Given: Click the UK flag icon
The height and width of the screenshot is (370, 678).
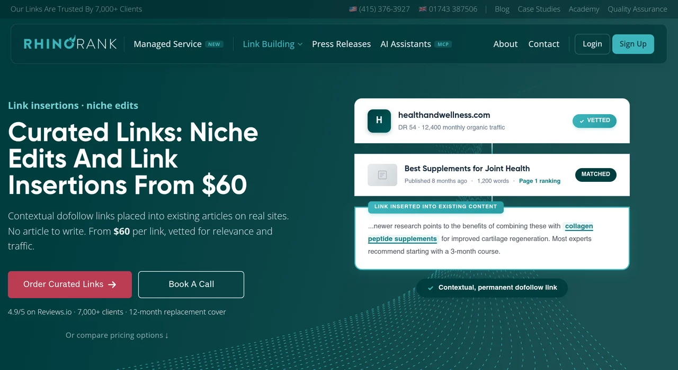Looking at the screenshot, I should pyautogui.click(x=423, y=9).
